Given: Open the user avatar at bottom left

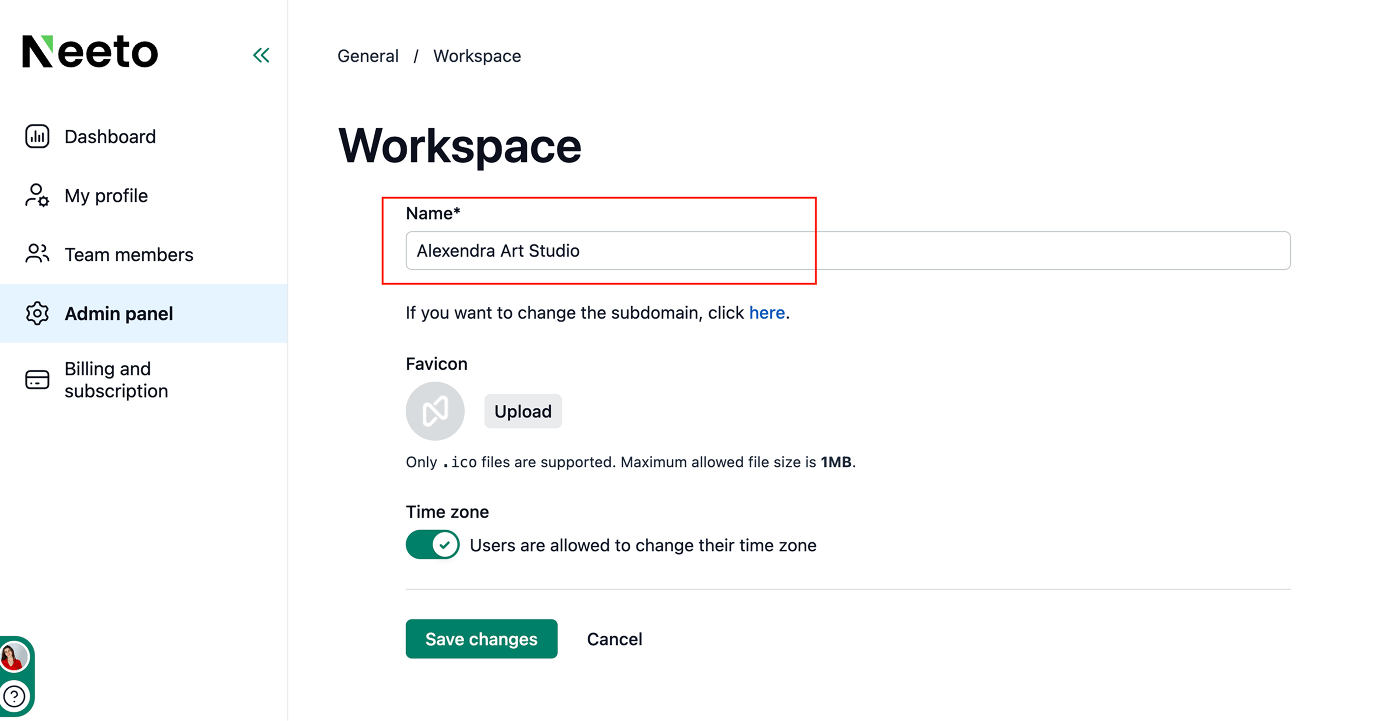Looking at the screenshot, I should click(14, 657).
